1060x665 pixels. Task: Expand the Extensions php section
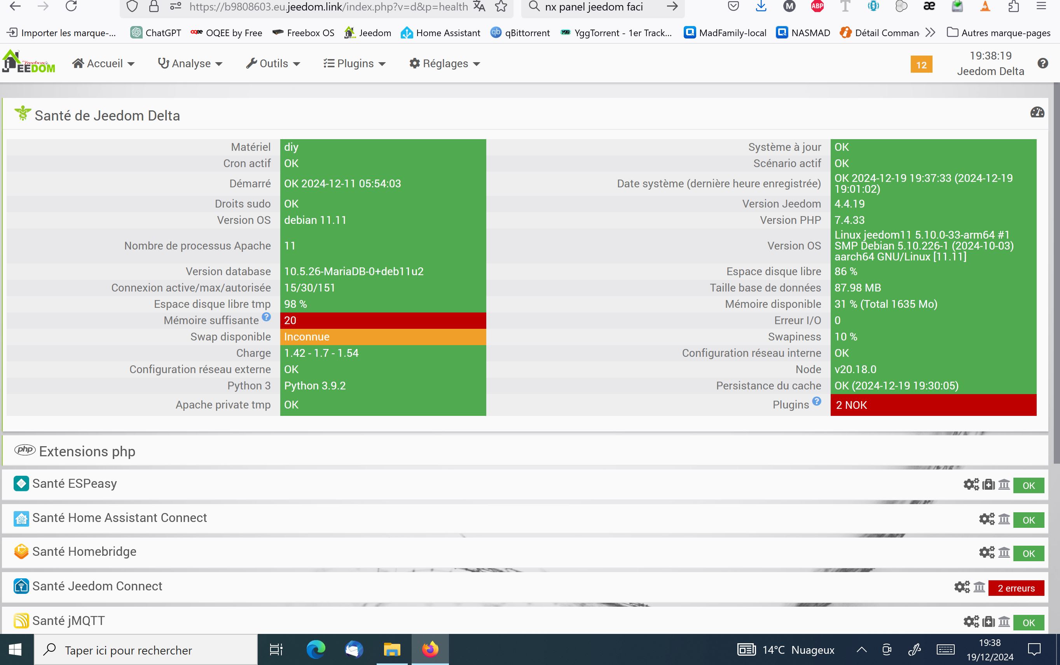525,451
